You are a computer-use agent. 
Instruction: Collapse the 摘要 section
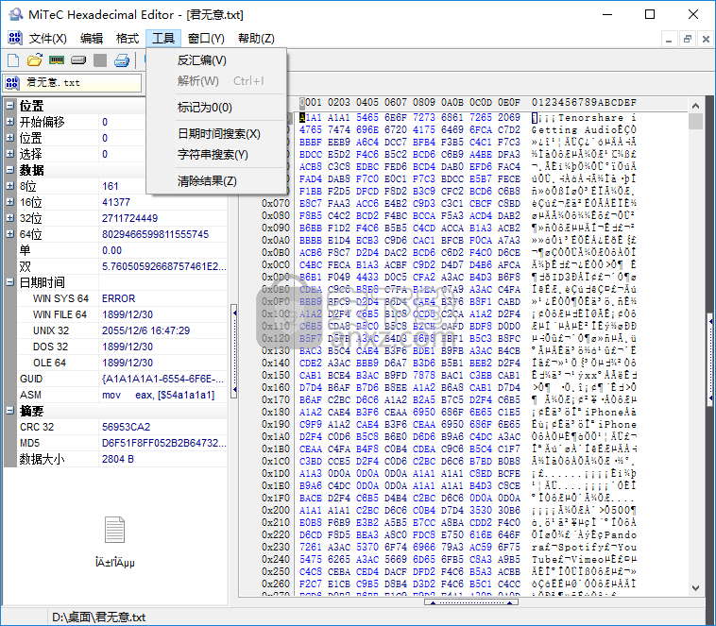tap(10, 411)
